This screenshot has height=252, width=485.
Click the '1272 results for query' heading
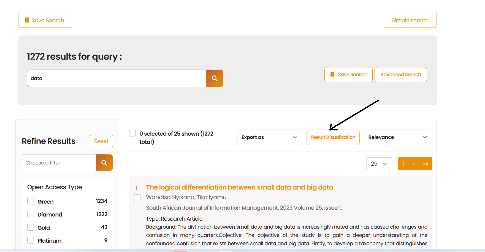click(x=74, y=57)
